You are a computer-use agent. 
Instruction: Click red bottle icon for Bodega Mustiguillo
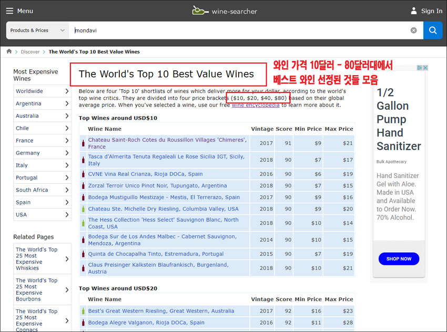coord(83,197)
